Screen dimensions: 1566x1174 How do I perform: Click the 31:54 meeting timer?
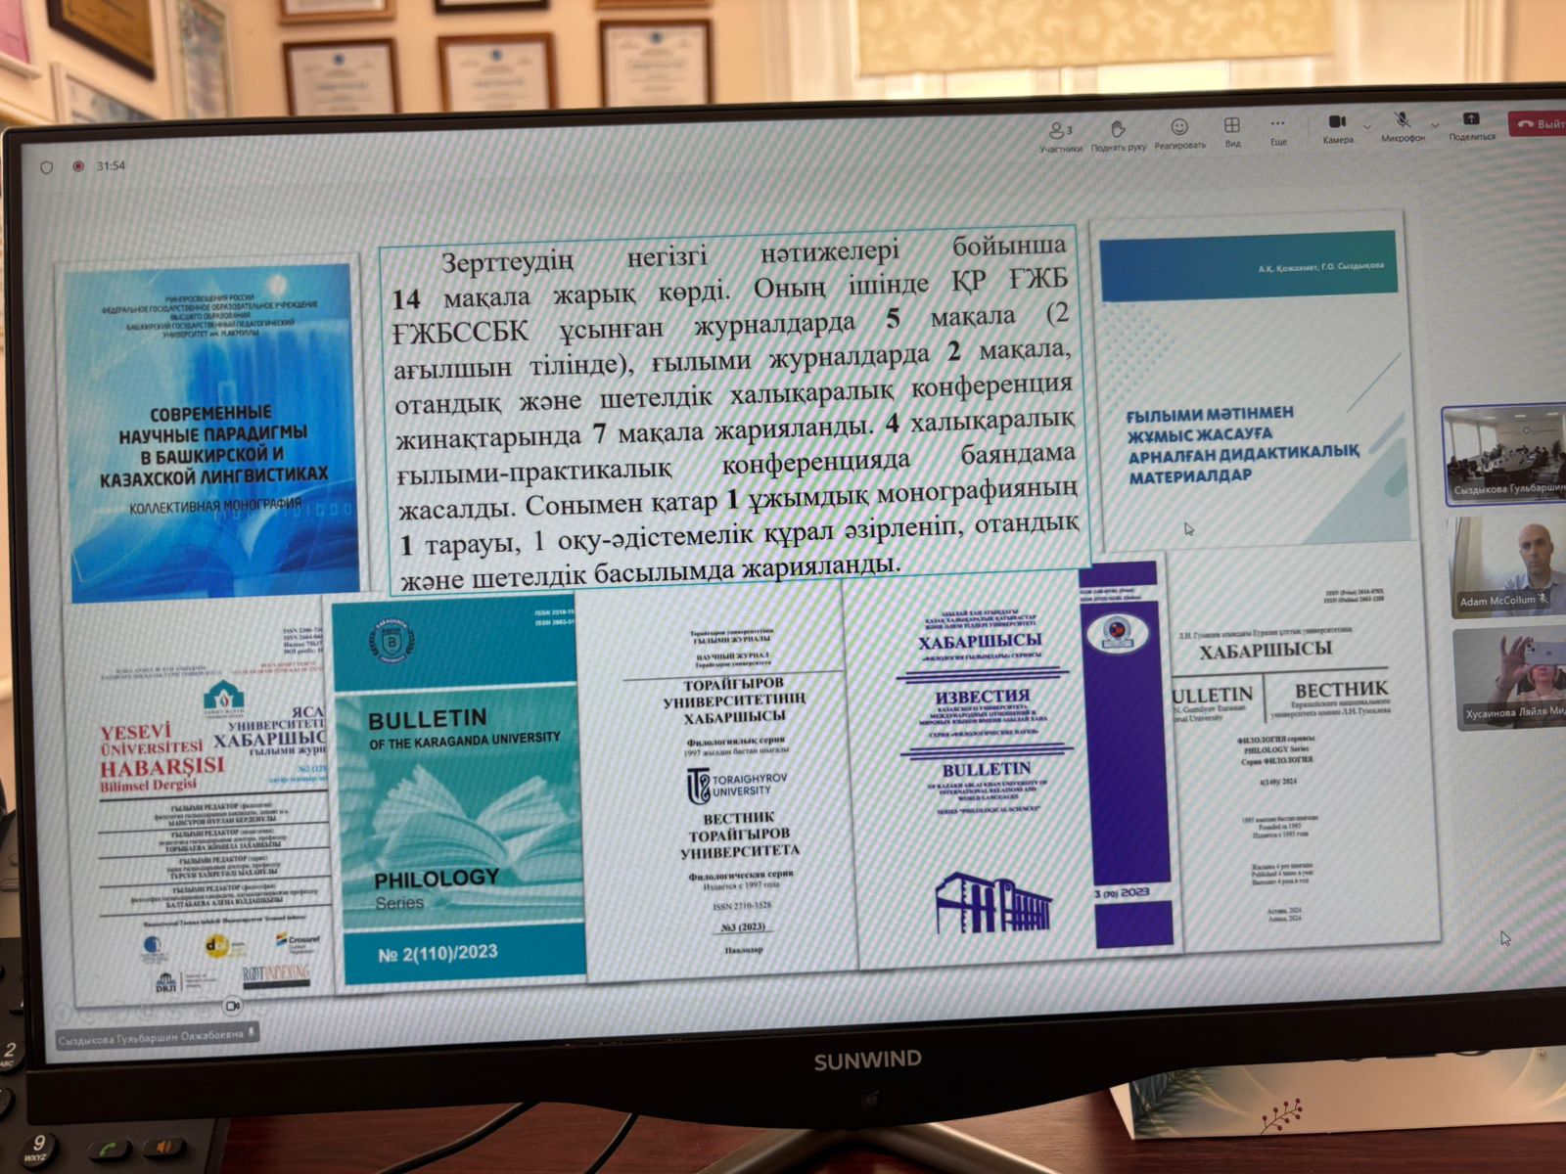(x=111, y=166)
